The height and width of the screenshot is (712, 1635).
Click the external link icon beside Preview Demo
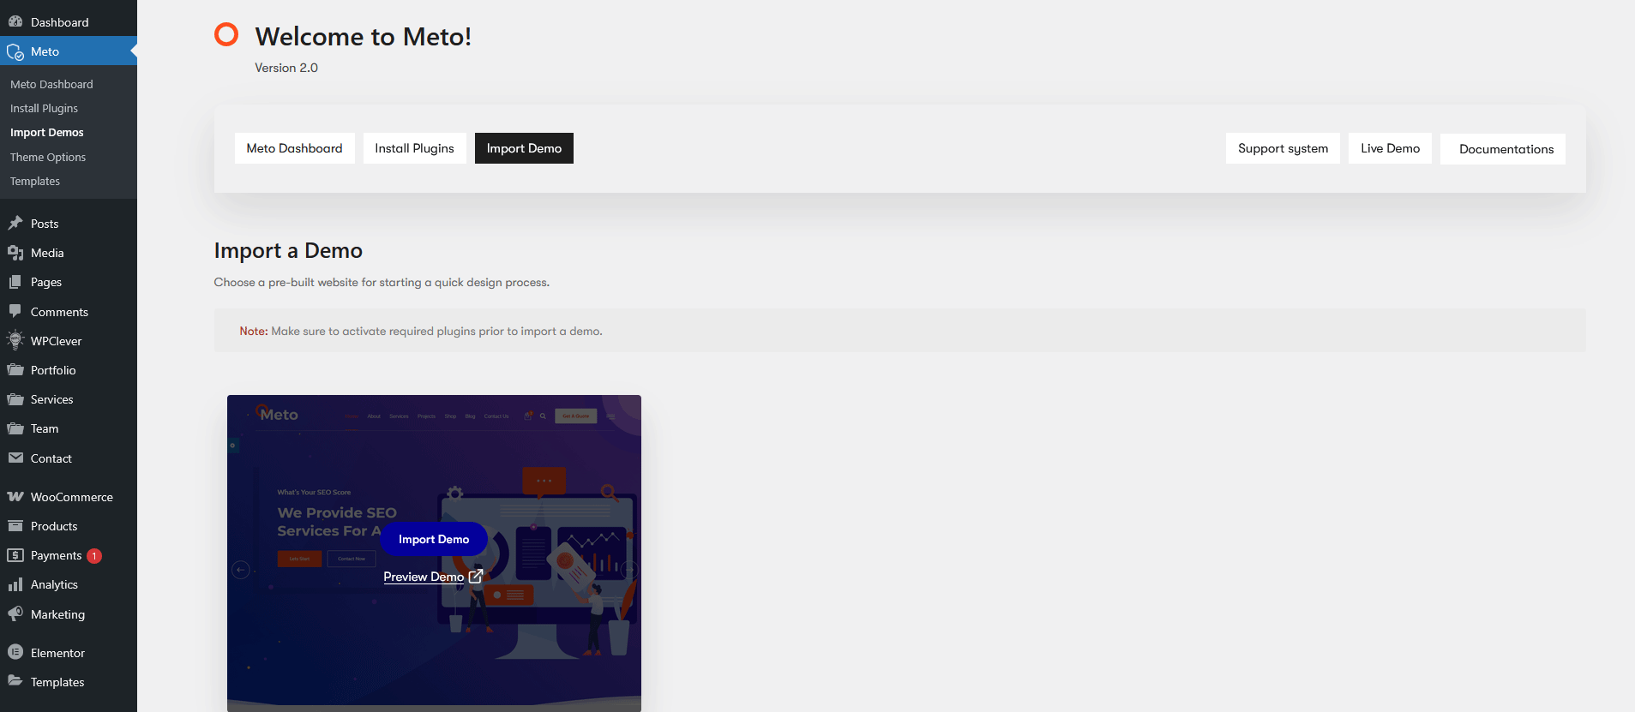[476, 577]
